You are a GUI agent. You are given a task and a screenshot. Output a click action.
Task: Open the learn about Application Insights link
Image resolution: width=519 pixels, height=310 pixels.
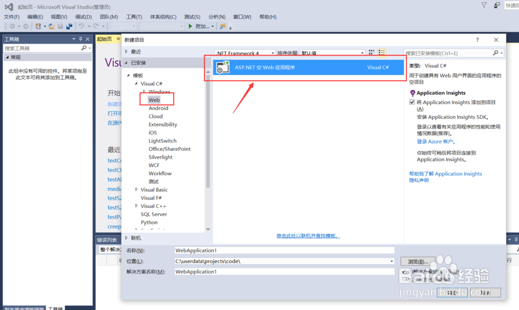[445, 174]
